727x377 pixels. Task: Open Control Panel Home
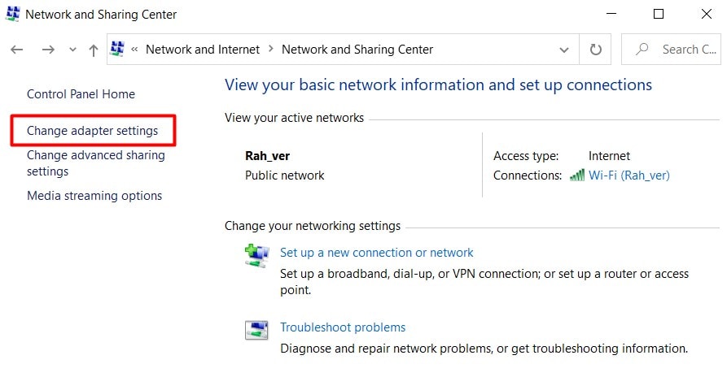click(x=81, y=94)
